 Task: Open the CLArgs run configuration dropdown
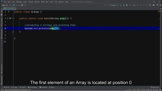pyautogui.click(x=113, y=5)
